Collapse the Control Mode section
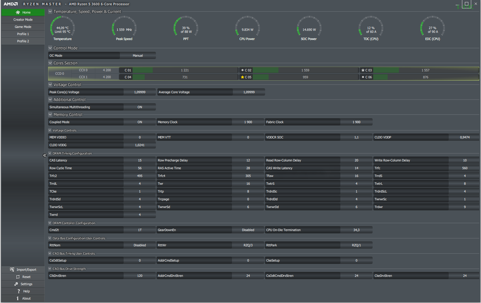 pyautogui.click(x=50, y=48)
